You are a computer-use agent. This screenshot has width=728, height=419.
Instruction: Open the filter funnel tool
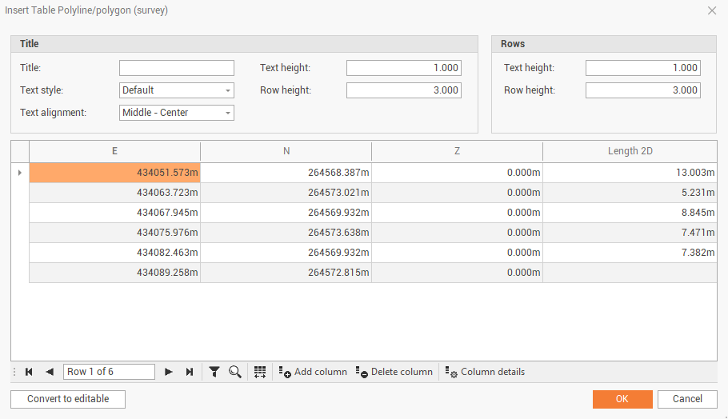tap(214, 372)
